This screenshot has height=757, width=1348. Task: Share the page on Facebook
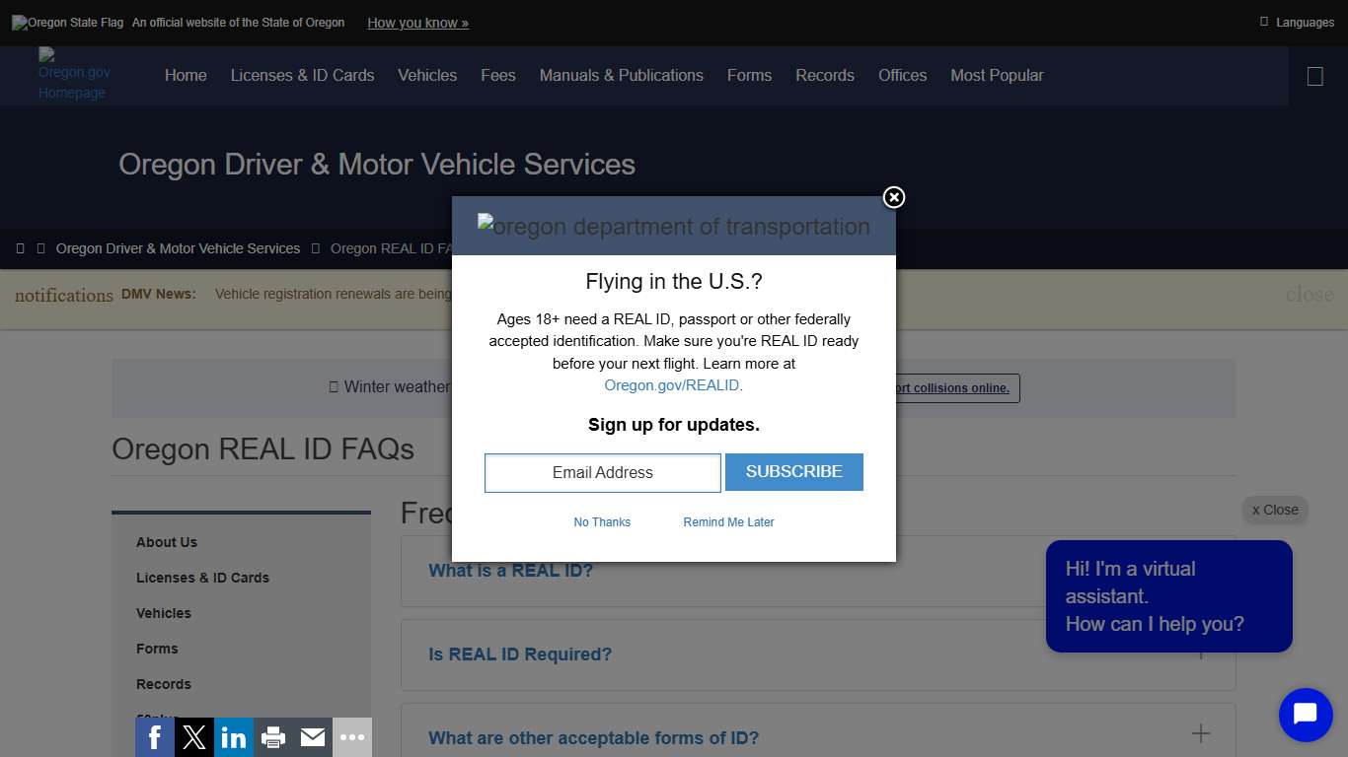pyautogui.click(x=155, y=736)
